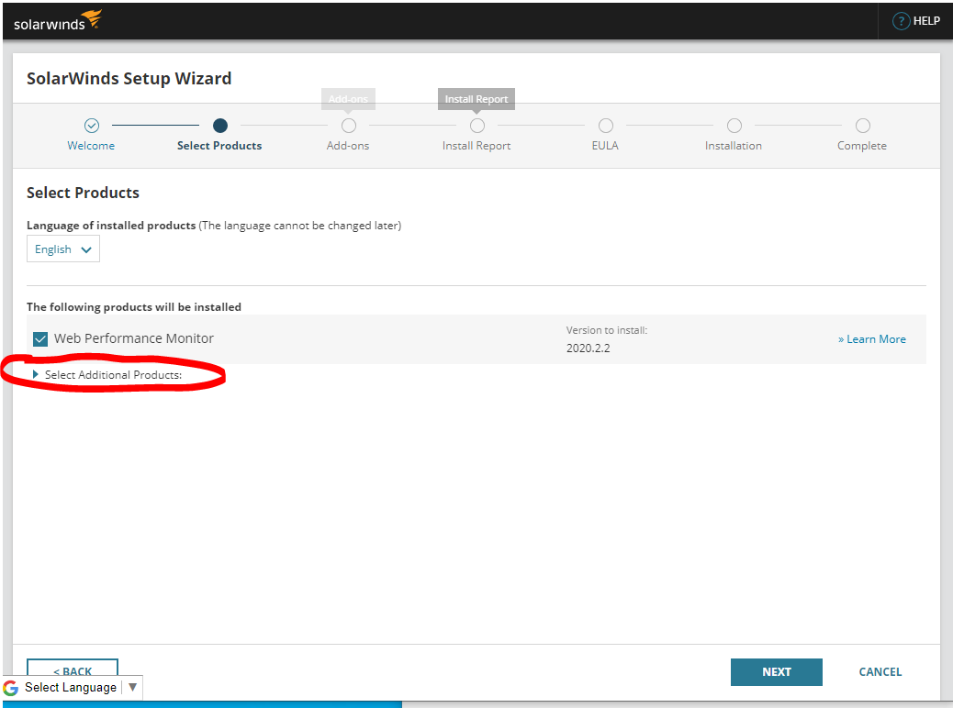Screen dimensions: 953x708
Task: Select the EULA step label
Action: (x=605, y=146)
